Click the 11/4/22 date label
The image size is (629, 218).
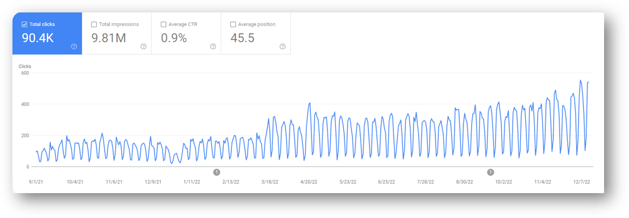[542, 182]
